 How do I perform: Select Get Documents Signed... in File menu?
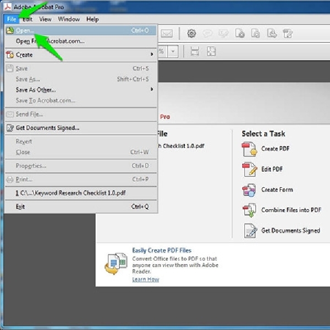[81, 128]
